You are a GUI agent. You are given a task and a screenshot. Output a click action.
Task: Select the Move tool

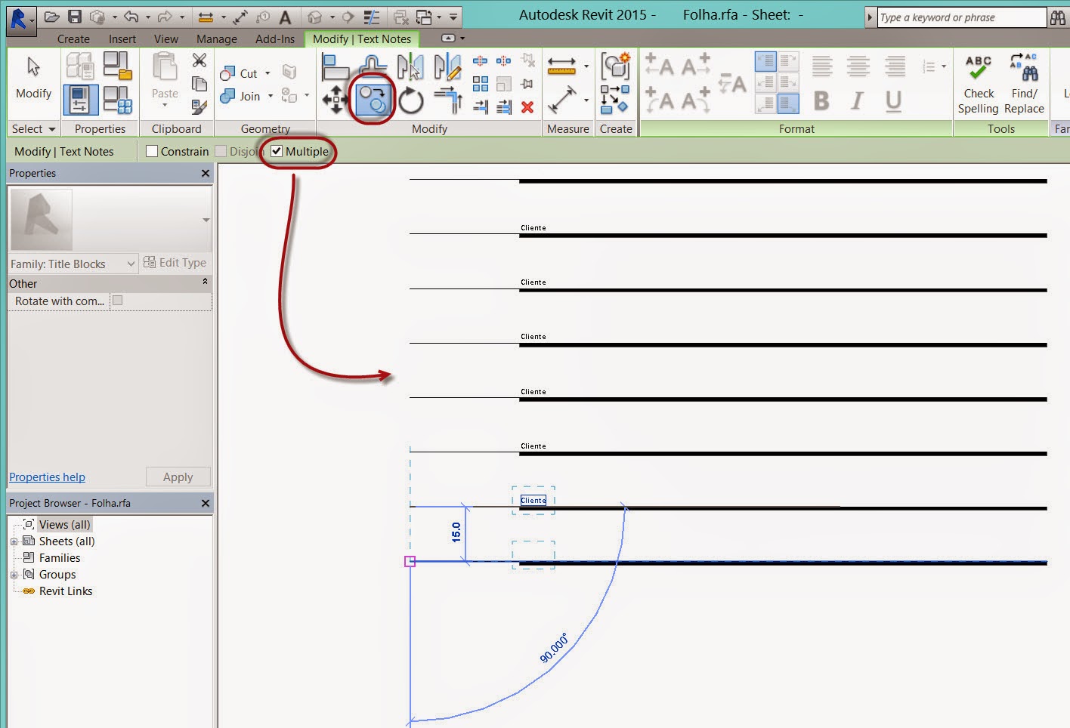(x=335, y=98)
